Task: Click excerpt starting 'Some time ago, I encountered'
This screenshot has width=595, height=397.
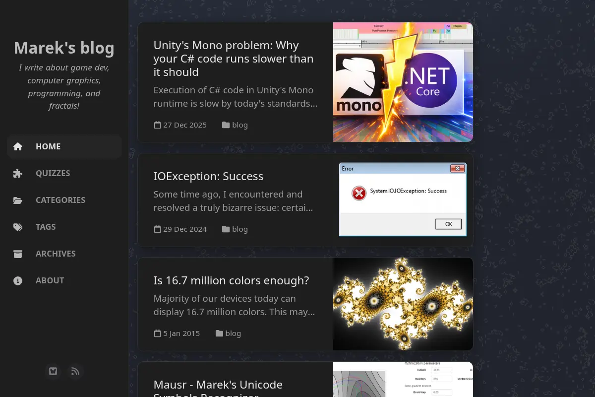Action: point(234,201)
